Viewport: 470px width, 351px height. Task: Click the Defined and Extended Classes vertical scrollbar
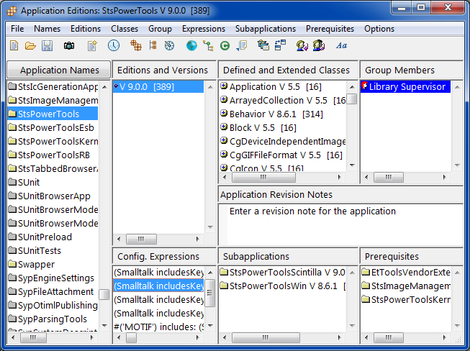coord(352,126)
